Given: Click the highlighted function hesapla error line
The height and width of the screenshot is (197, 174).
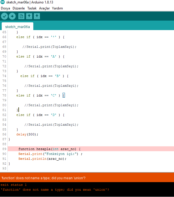Looking at the screenshot, I should tap(49, 149).
